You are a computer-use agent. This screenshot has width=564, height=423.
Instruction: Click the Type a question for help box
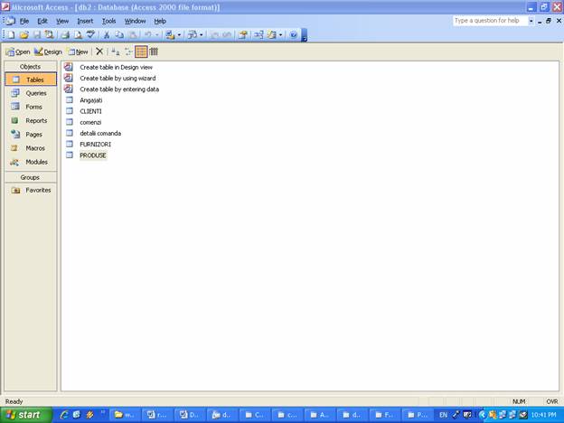coord(490,21)
